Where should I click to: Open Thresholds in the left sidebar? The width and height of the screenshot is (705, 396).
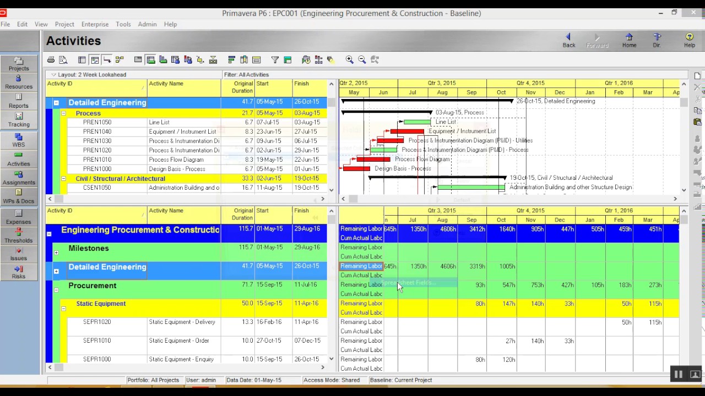[18, 236]
